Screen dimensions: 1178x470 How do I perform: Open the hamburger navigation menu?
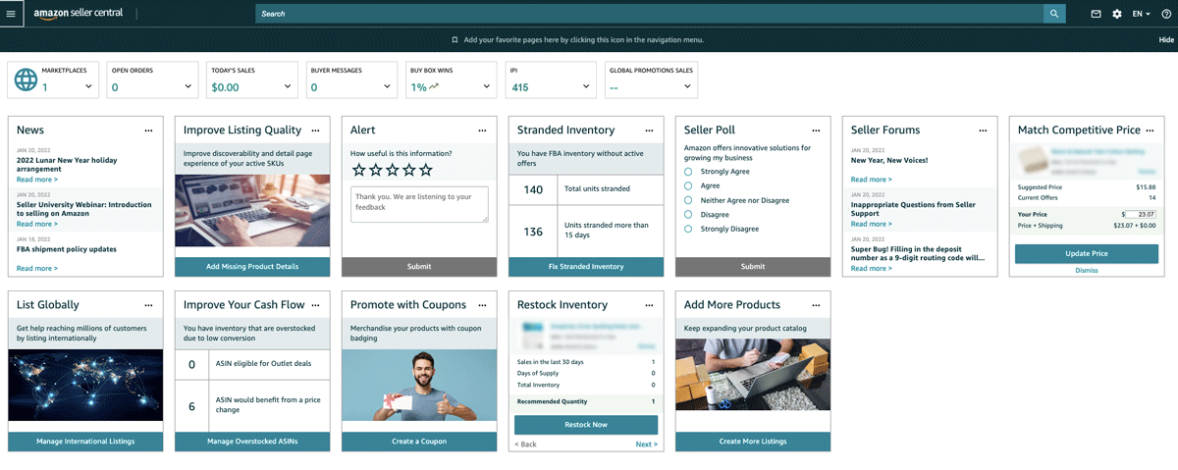click(11, 14)
